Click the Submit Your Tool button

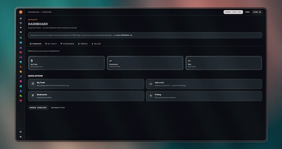[233, 12]
